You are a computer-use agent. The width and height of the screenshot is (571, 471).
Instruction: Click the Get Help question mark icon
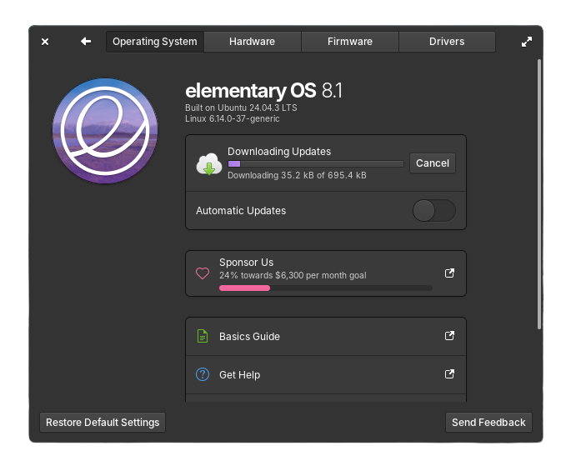203,374
